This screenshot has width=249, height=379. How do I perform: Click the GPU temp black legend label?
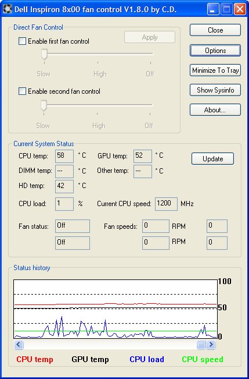[x=90, y=359]
